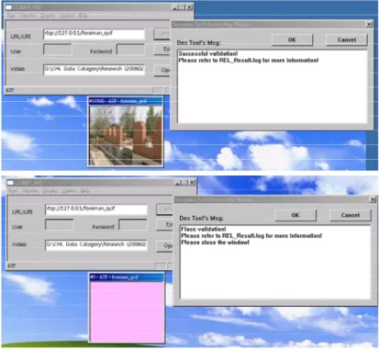Click the partly hidden Open button beside the lower Video field
This screenshot has height=351, width=379.
[165, 246]
